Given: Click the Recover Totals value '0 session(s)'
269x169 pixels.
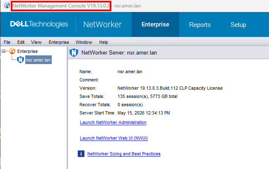Looking at the screenshot, I should 130,105.
